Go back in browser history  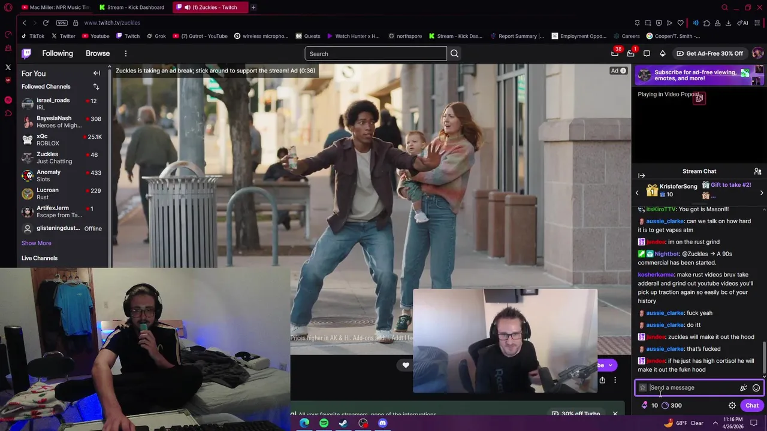pyautogui.click(x=24, y=23)
